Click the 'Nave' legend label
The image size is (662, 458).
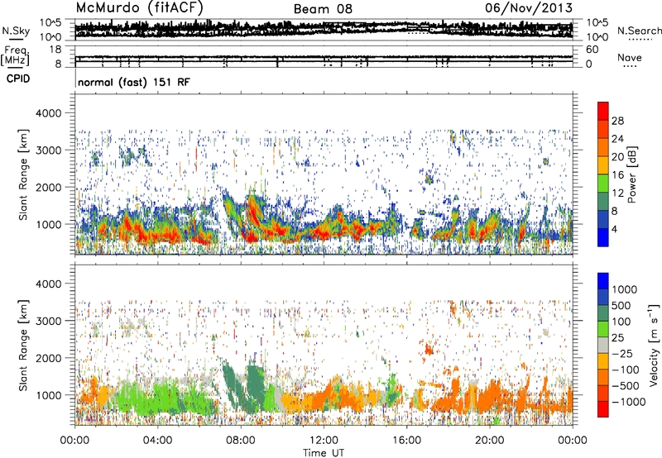(630, 57)
